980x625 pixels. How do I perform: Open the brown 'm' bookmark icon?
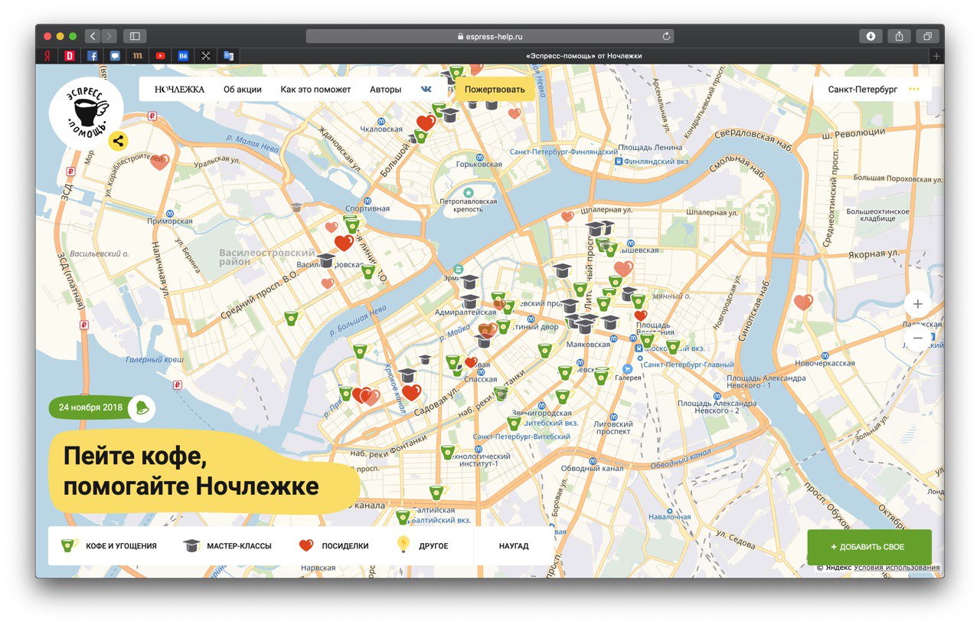(x=137, y=56)
